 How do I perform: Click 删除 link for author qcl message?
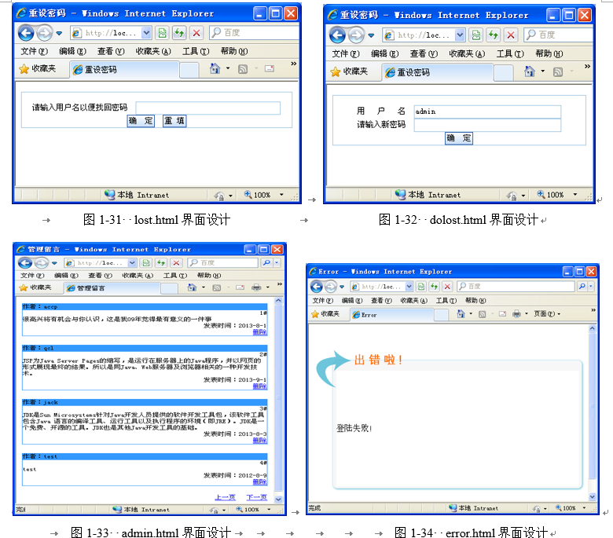(259, 386)
